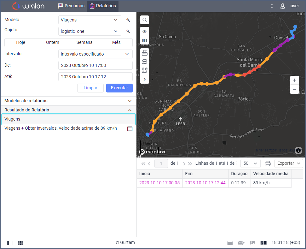Image resolution: width=306 pixels, height=249 pixels.
Task: Toggle visible layers with eye icon
Action: click(145, 31)
